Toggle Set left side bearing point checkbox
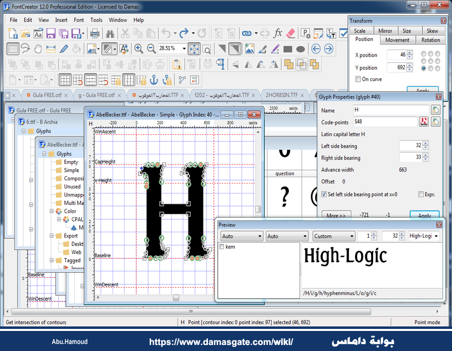This screenshot has width=452, height=351. point(324,194)
